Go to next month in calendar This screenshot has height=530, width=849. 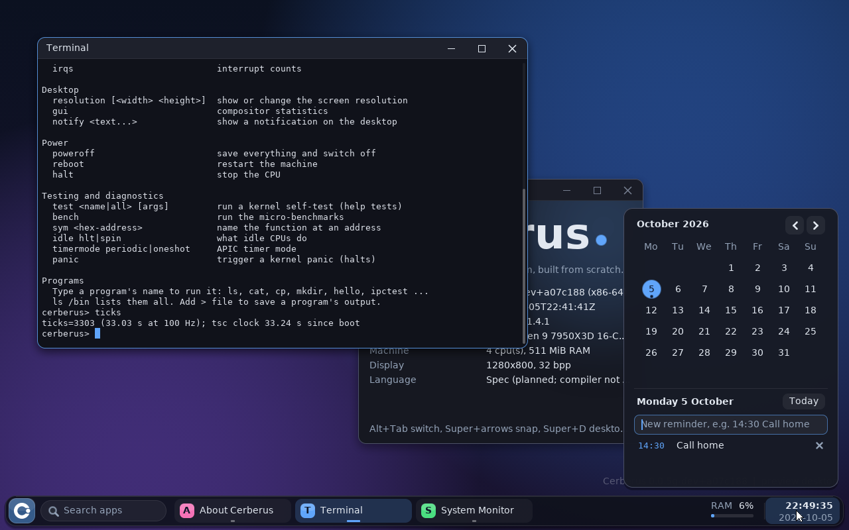pos(816,225)
